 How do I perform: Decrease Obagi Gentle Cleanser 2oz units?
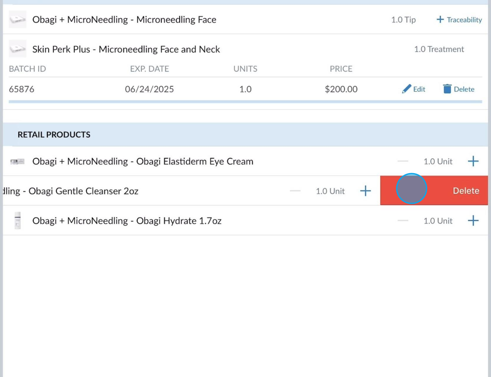pos(295,191)
